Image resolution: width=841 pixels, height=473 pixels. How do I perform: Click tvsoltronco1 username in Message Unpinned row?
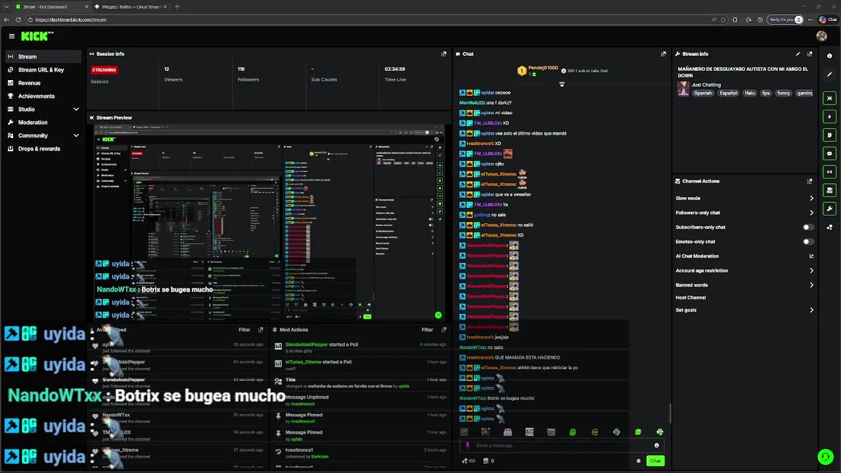(303, 403)
